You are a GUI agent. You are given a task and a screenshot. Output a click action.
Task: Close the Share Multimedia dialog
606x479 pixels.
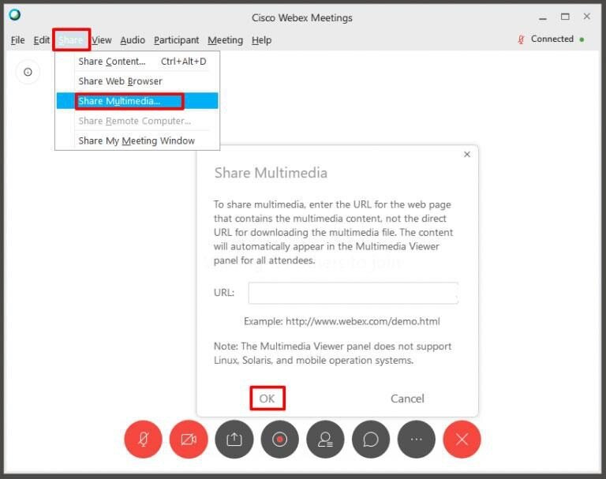coord(467,154)
